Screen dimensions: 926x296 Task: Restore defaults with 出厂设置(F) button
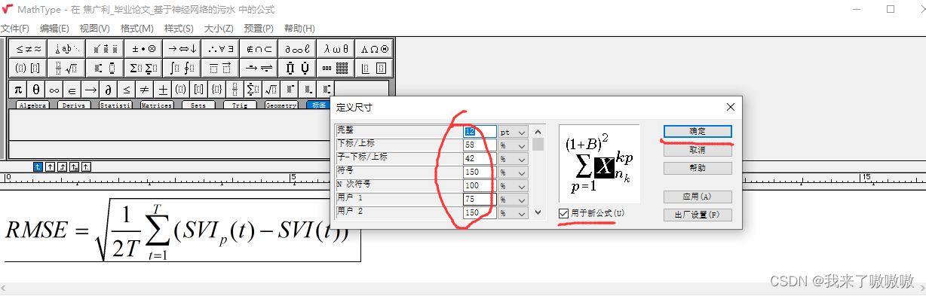[698, 215]
